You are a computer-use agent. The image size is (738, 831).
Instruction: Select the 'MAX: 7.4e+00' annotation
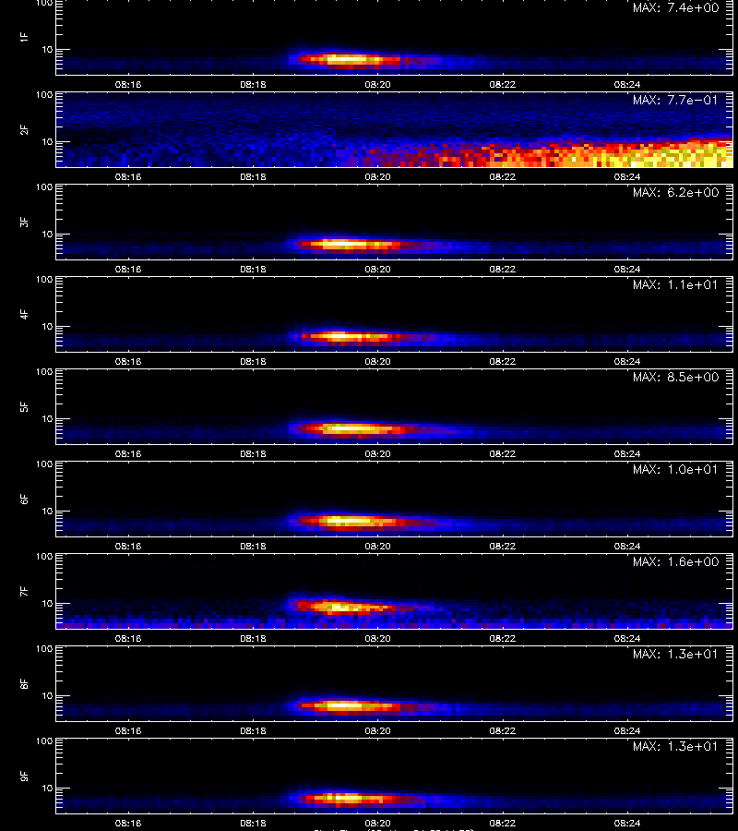675,8
